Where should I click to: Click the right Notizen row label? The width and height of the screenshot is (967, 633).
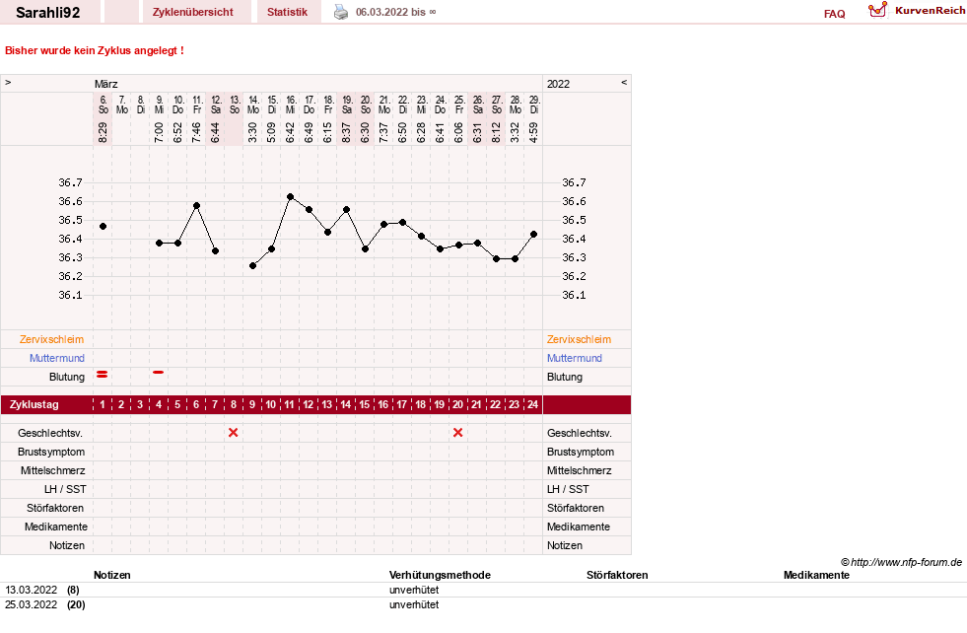click(x=564, y=545)
